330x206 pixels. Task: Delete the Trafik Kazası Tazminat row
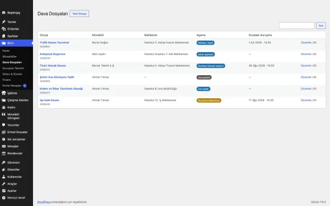315,42
